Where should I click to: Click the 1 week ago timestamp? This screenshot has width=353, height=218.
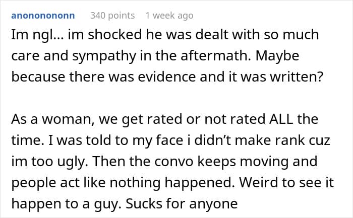(169, 16)
